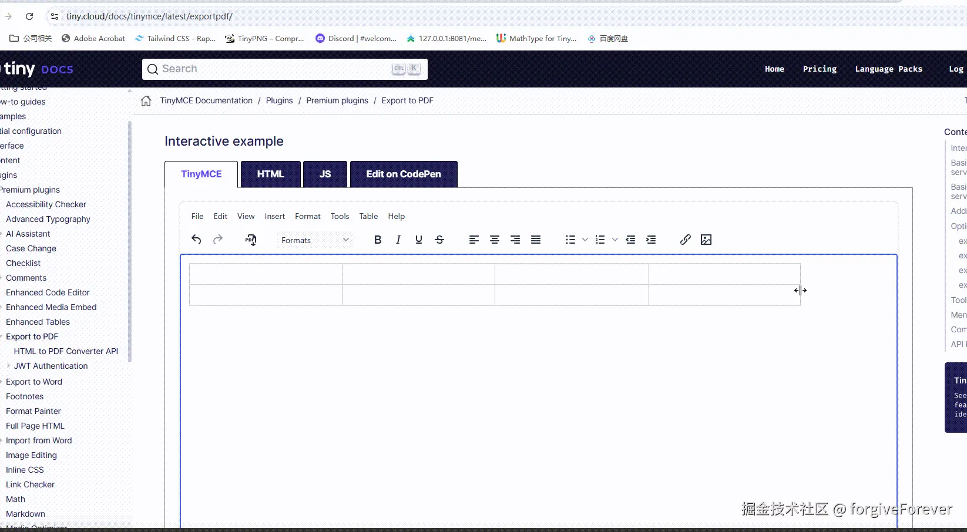Justify the paragraph text
This screenshot has width=967, height=532.
coord(536,240)
